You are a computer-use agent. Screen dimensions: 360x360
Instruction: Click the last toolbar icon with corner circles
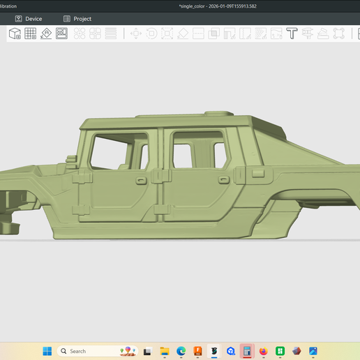[338, 33]
